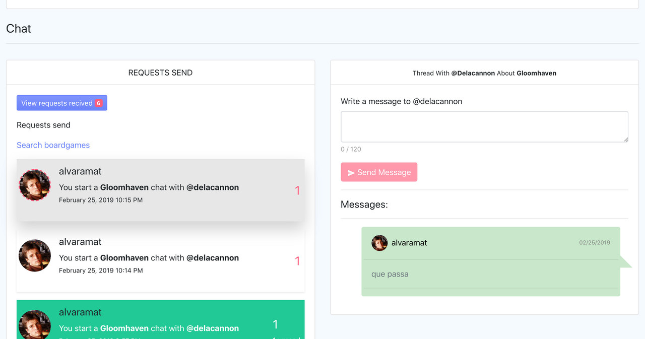Image resolution: width=645 pixels, height=339 pixels.
Task: Click the 02/25/2019 date in message
Action: pyautogui.click(x=595, y=243)
